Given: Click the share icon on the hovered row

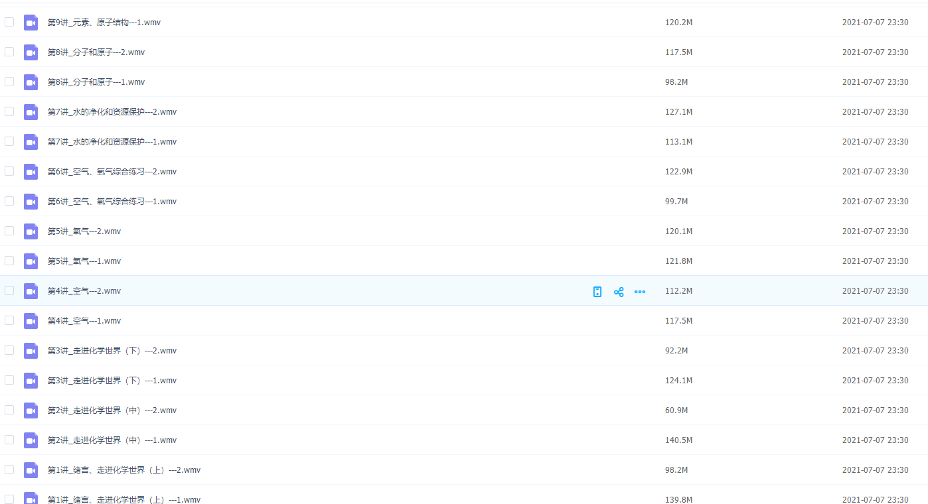Looking at the screenshot, I should pos(619,292).
